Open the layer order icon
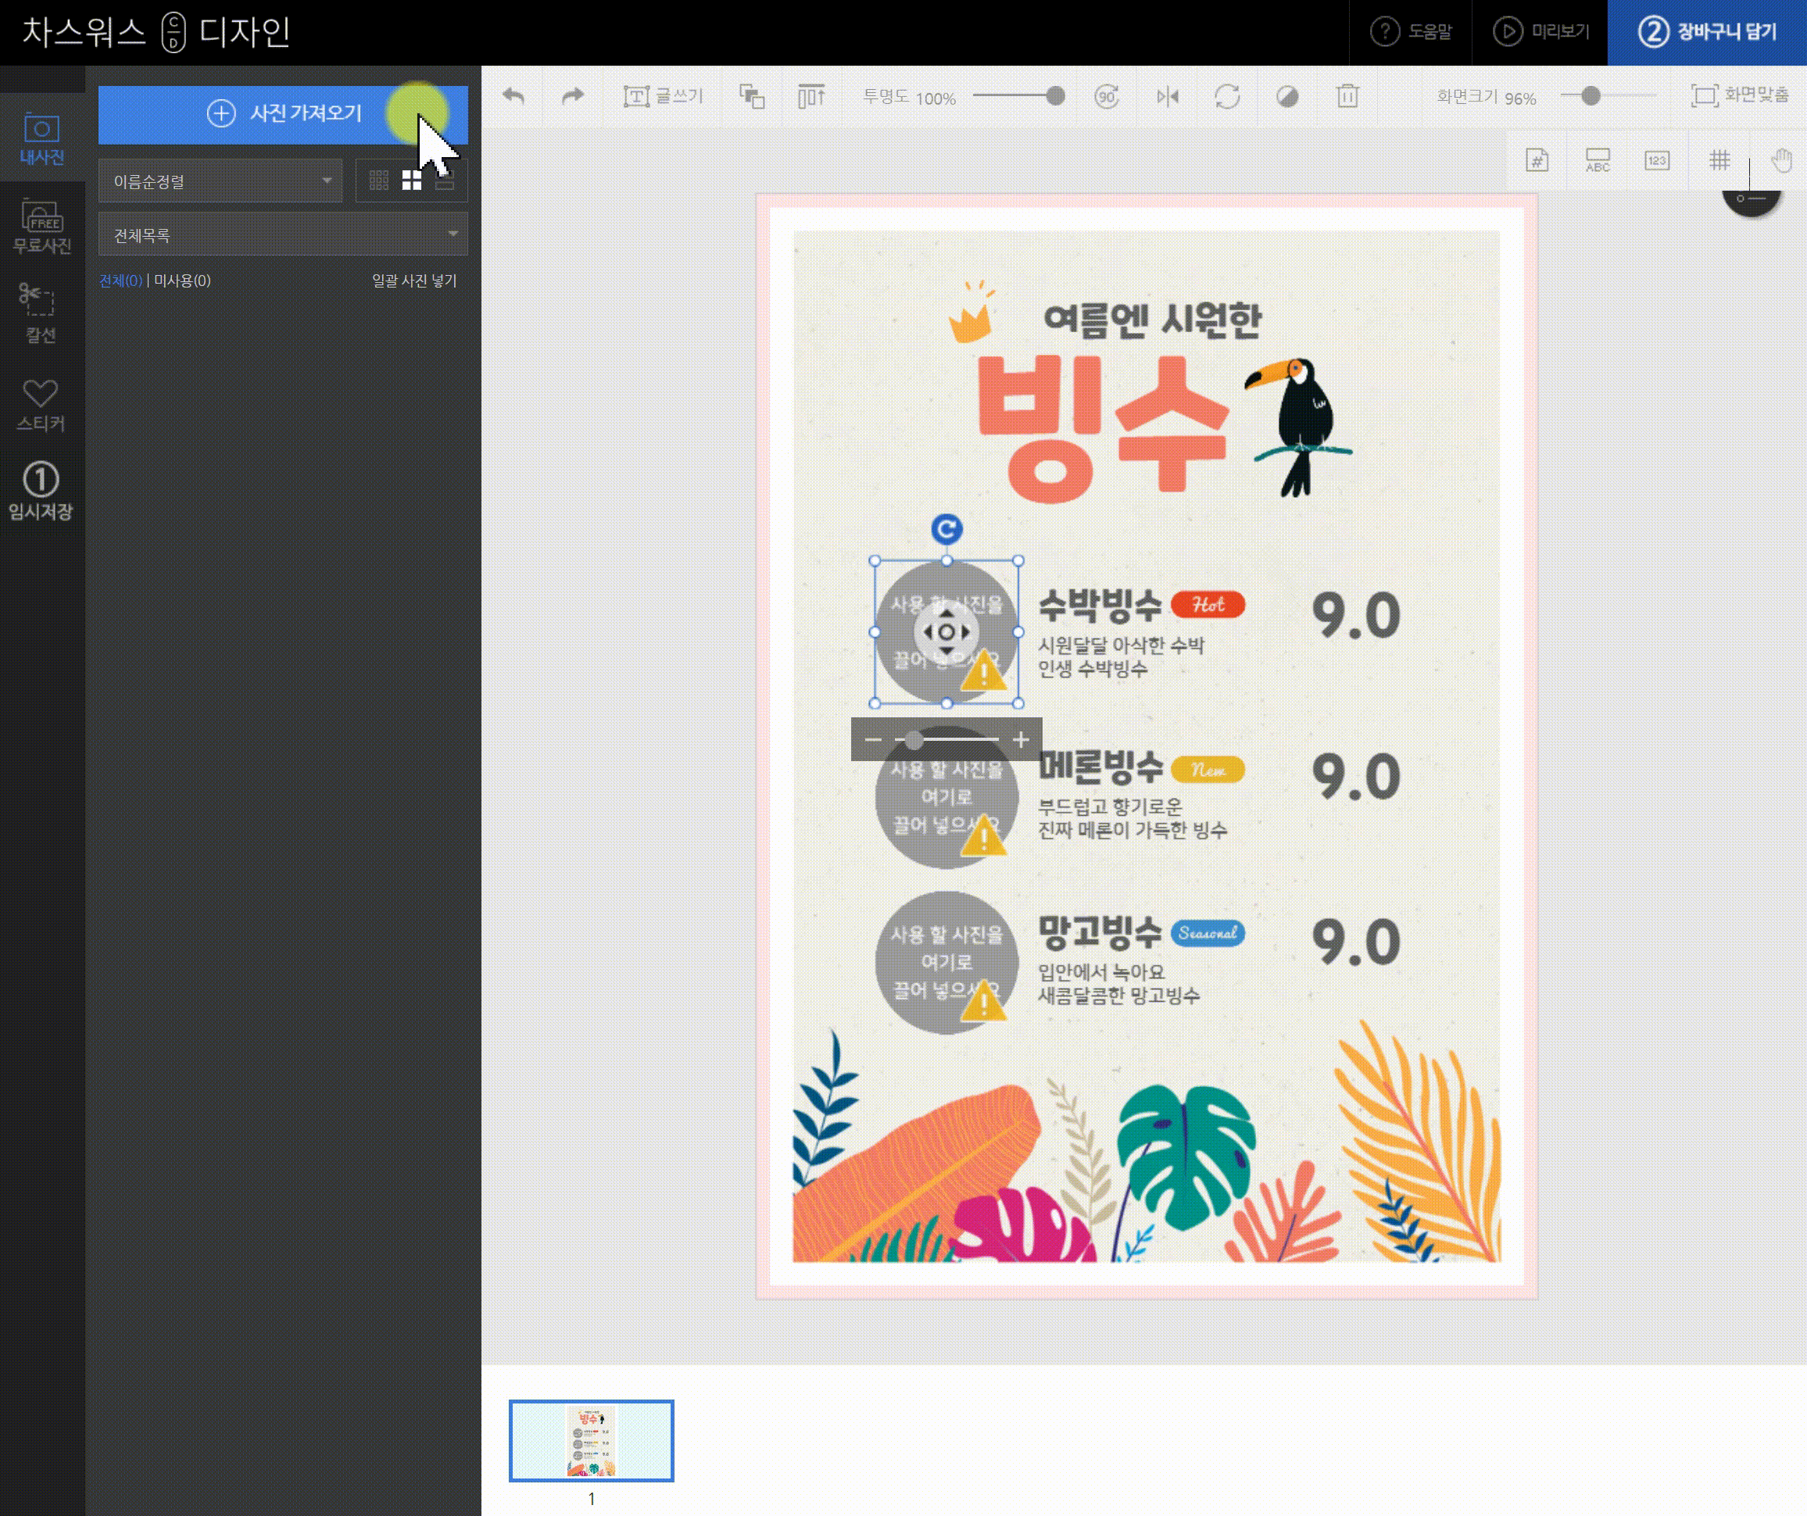This screenshot has height=1516, width=1807. coord(752,96)
